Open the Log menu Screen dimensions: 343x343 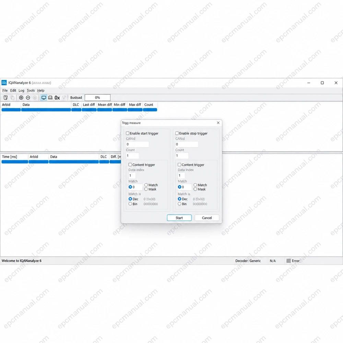(x=21, y=90)
